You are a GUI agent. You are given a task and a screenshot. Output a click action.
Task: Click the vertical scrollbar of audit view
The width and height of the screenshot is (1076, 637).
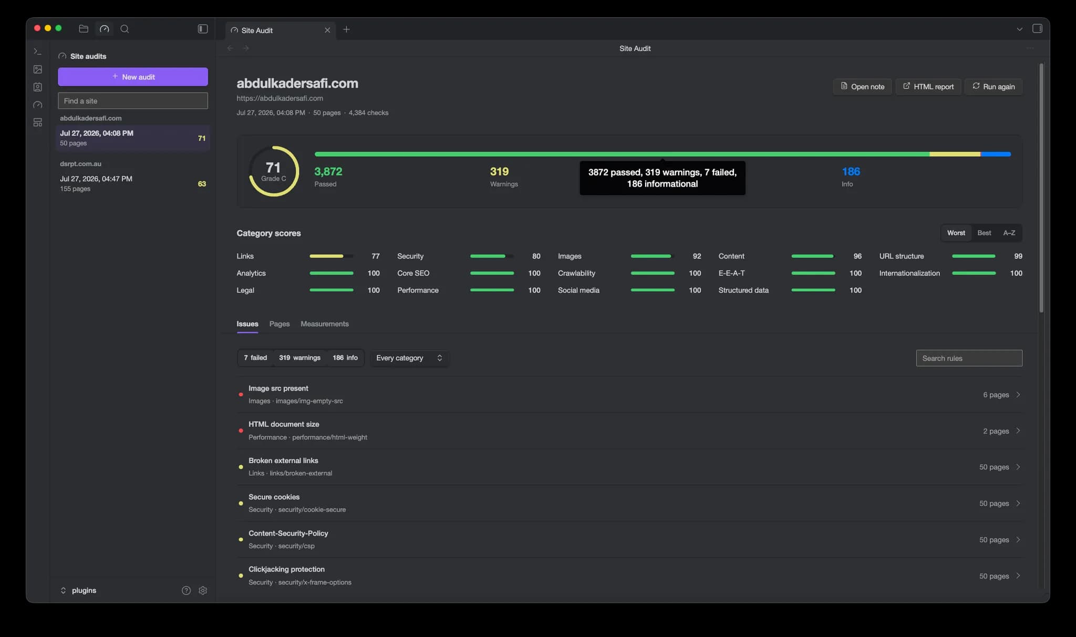(1041, 188)
